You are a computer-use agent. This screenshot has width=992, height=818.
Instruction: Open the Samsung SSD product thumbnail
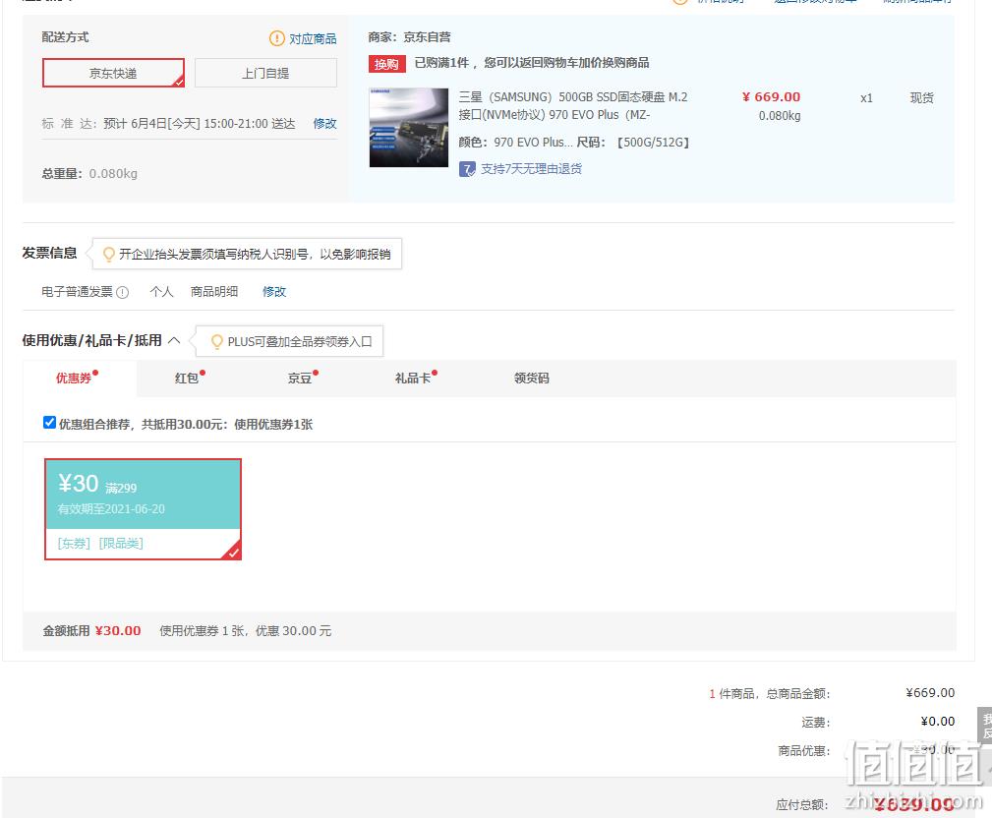409,127
